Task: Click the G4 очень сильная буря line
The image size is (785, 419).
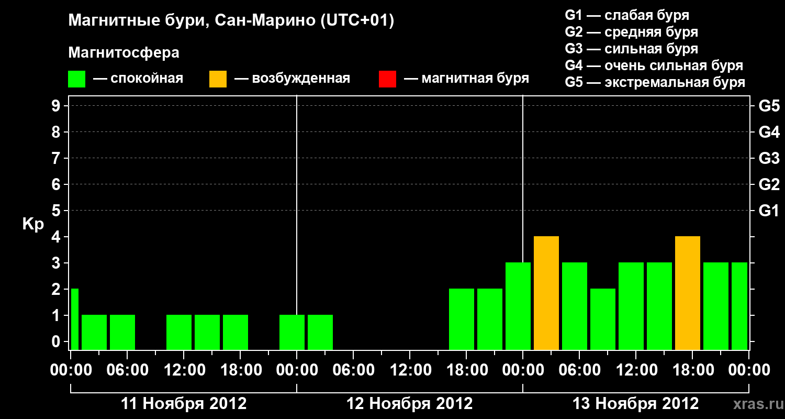Action: pyautogui.click(x=654, y=65)
